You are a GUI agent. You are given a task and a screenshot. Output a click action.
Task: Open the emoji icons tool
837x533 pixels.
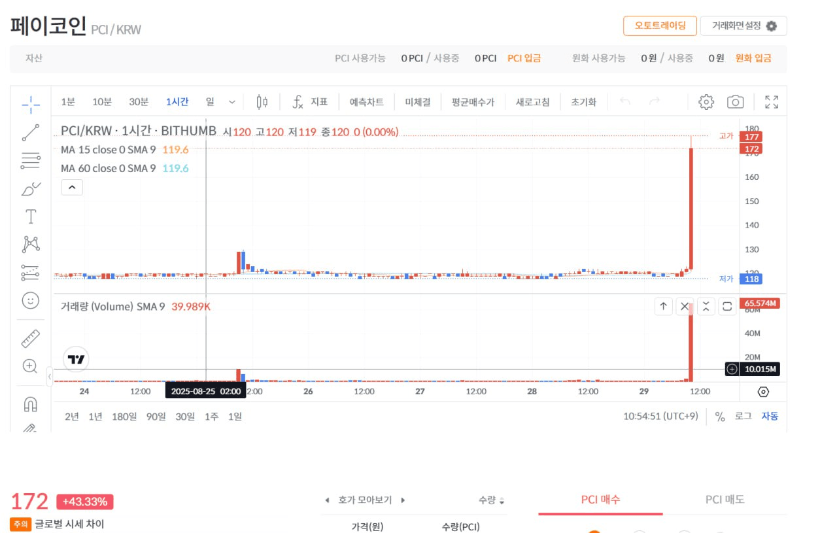31,300
